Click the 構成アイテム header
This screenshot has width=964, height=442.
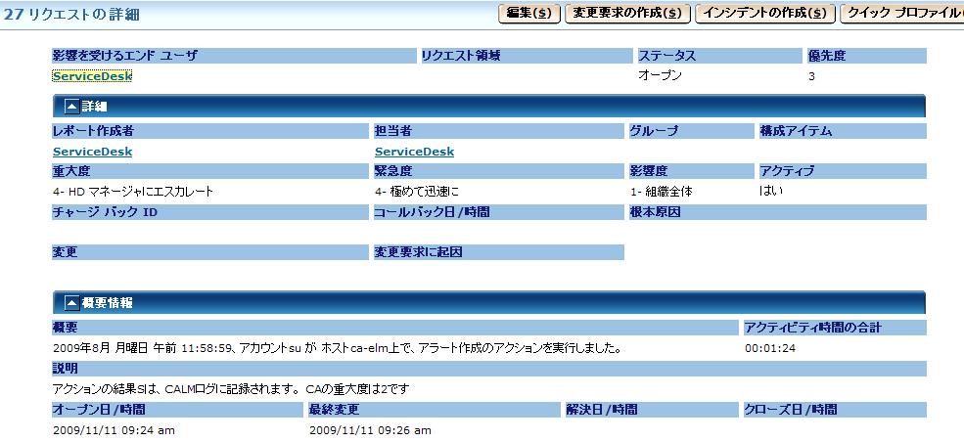coord(843,131)
